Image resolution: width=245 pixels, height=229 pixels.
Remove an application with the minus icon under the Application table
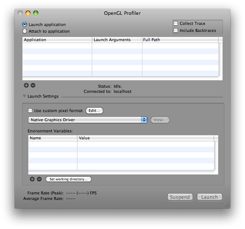click(33, 85)
